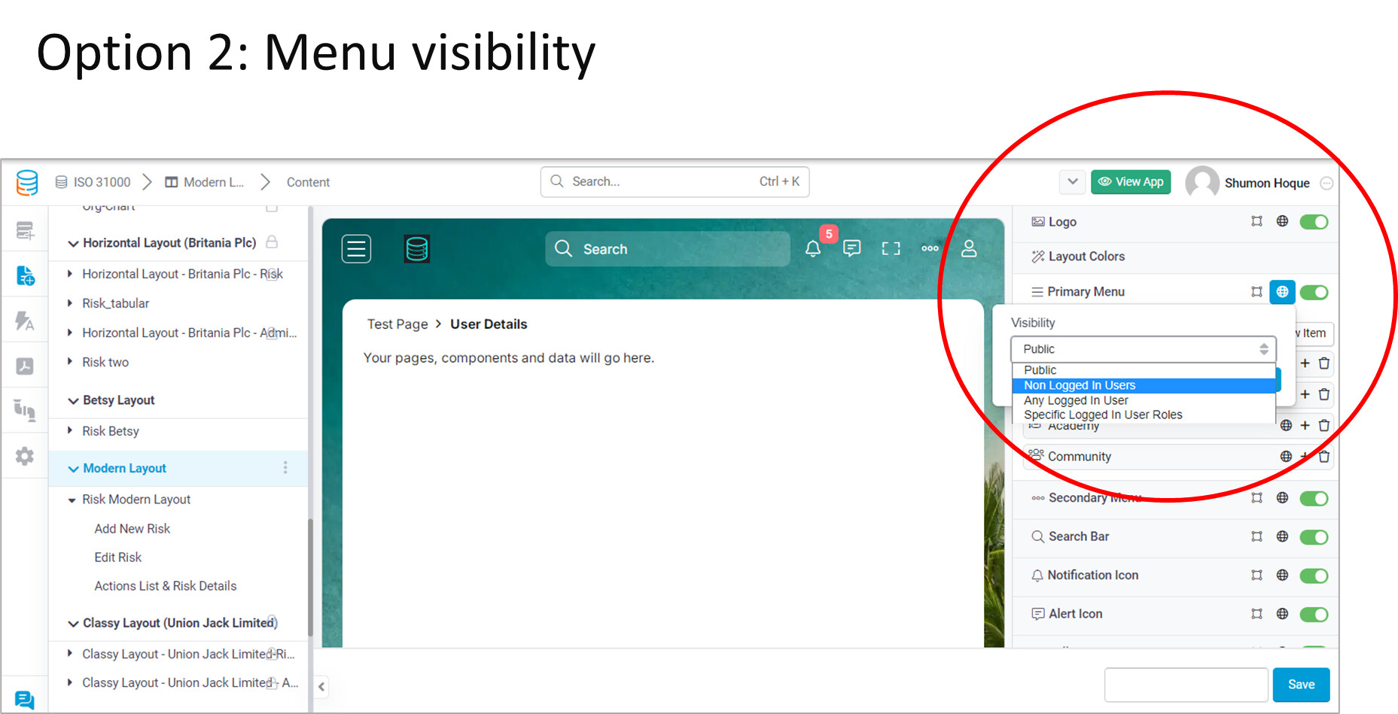
Task: Expand the Risk Betsy tree item
Action: 70,430
